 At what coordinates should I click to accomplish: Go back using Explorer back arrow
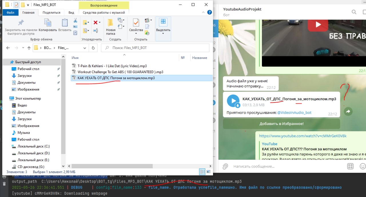tap(8, 48)
